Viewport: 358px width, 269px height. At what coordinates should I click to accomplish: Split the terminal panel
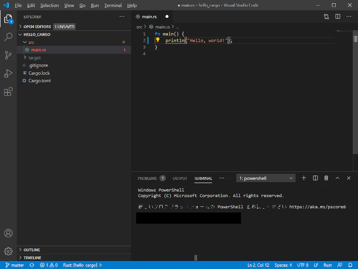pos(315,178)
